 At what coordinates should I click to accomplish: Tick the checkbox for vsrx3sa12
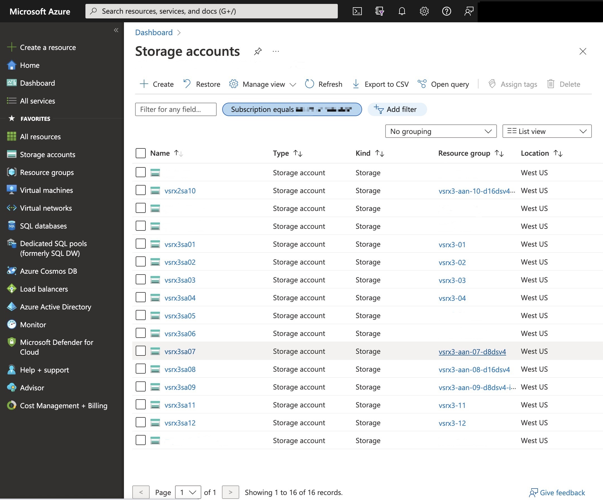point(140,422)
